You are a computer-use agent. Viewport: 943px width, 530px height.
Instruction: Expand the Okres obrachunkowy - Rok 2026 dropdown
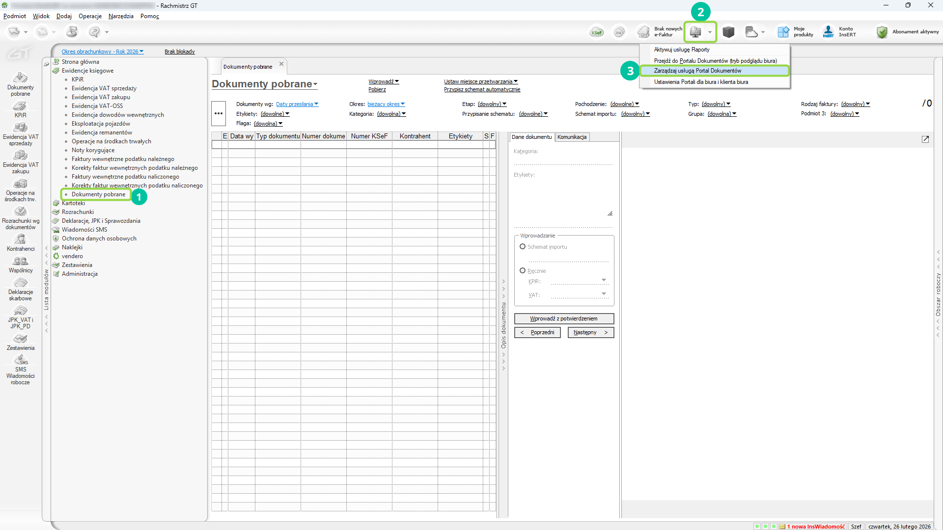coord(102,52)
